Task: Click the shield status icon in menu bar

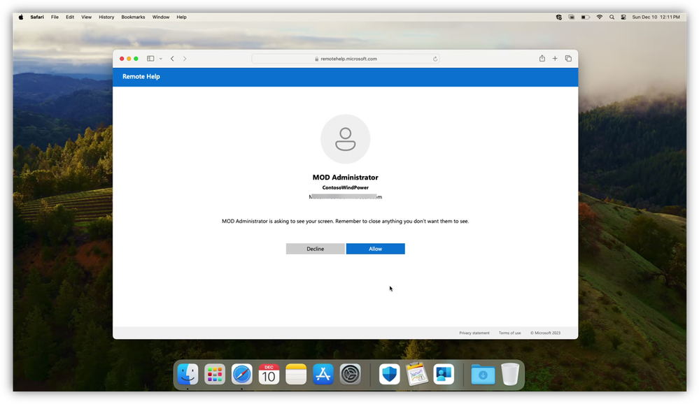Action: click(x=558, y=17)
